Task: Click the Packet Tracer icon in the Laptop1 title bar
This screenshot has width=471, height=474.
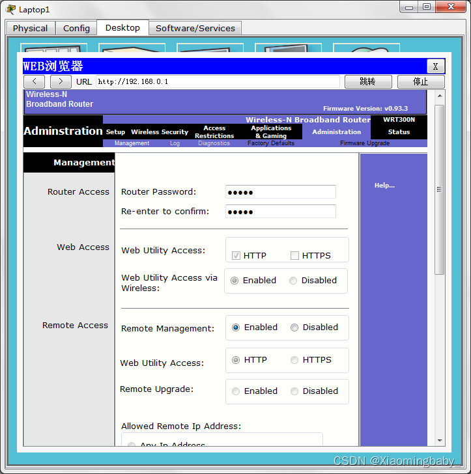Action: 10,9
